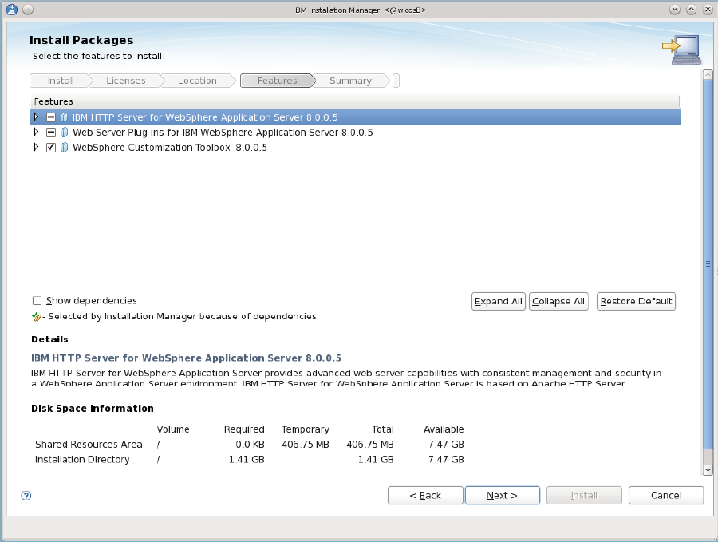Viewport: 718px width, 542px height.
Task: Select the Web Server Plug-ins 8.0.0.5 row
Action: pyautogui.click(x=355, y=133)
